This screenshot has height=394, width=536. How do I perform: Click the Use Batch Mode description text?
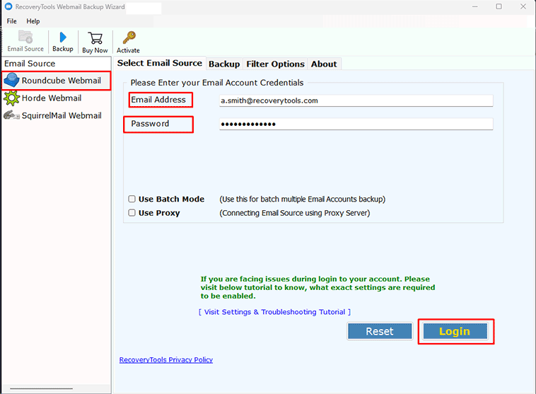click(x=303, y=199)
